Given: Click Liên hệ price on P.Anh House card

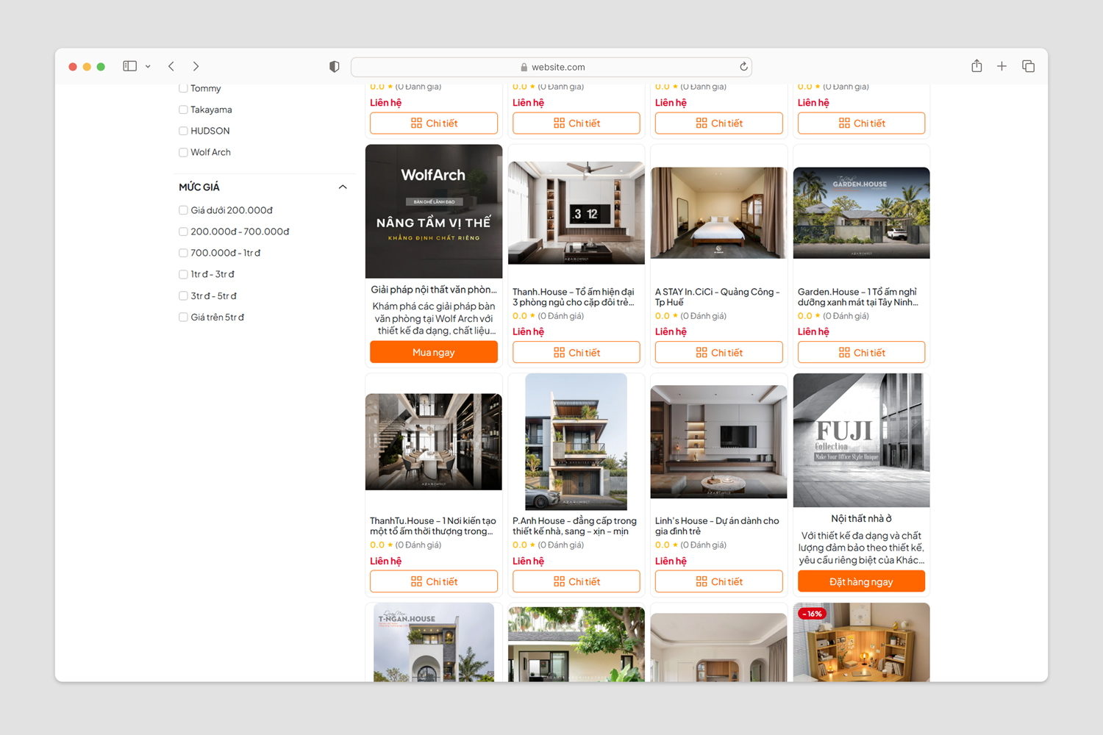Looking at the screenshot, I should click(528, 561).
